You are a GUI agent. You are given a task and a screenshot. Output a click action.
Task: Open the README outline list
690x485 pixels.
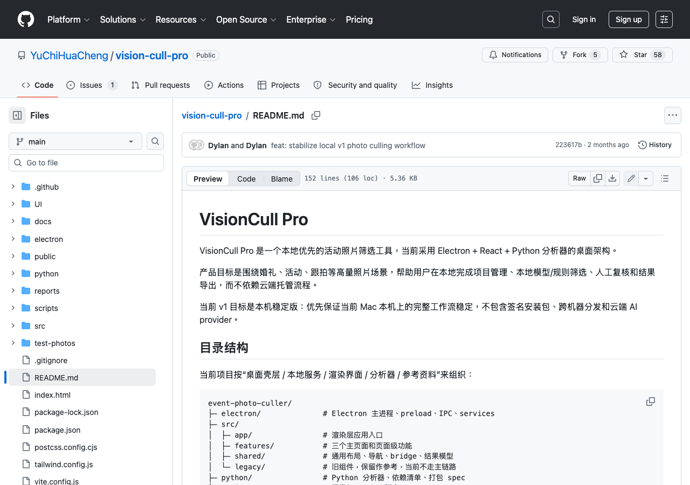point(665,178)
